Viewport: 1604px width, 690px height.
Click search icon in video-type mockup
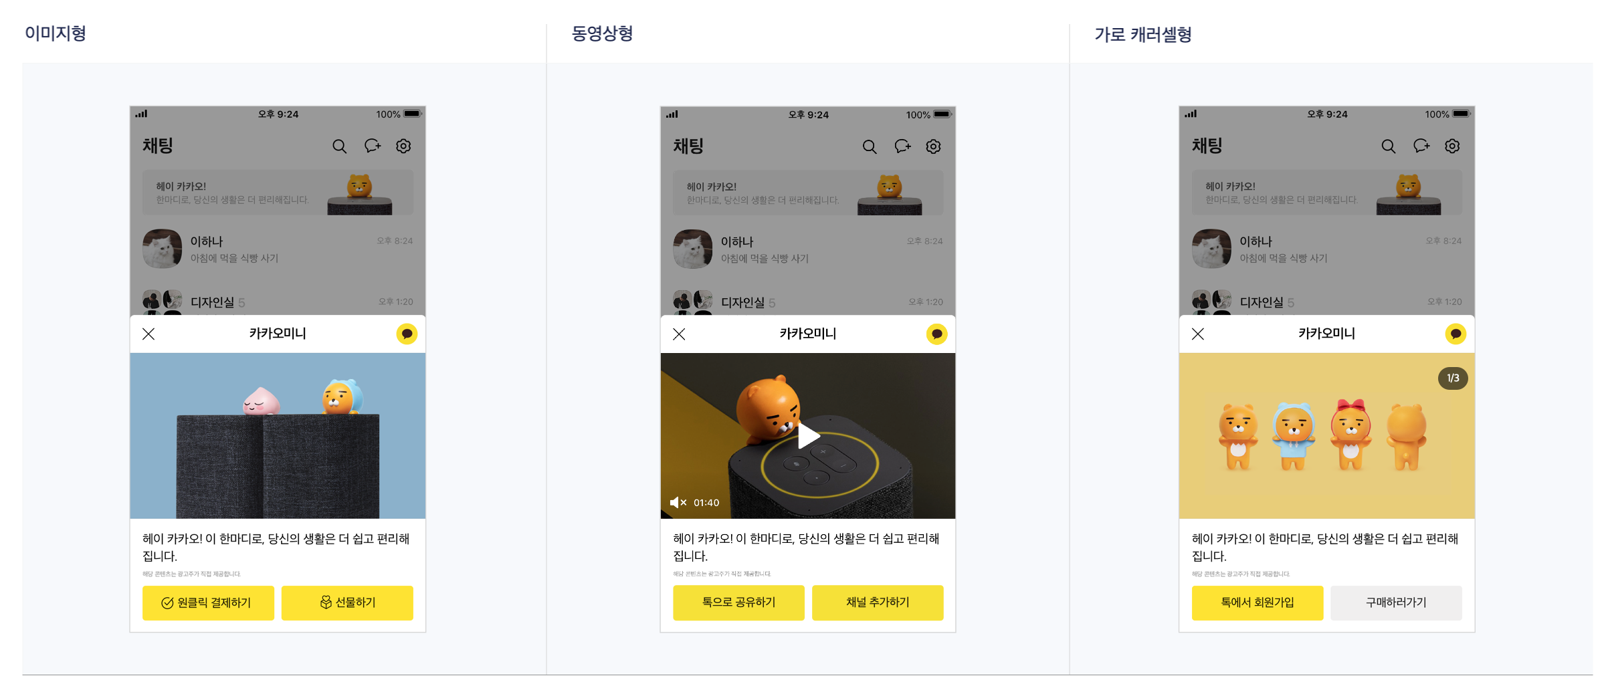(x=870, y=146)
